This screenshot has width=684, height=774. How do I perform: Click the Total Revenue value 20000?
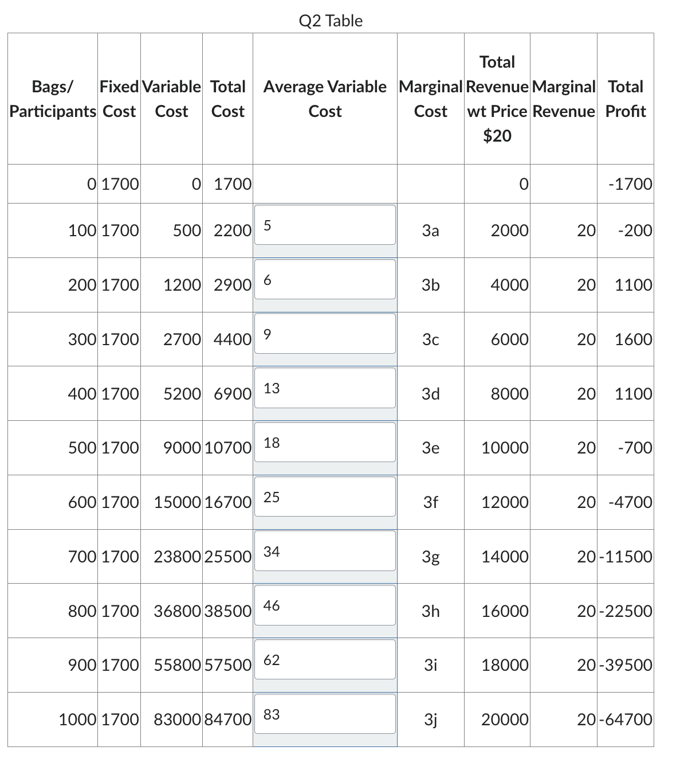click(x=505, y=720)
